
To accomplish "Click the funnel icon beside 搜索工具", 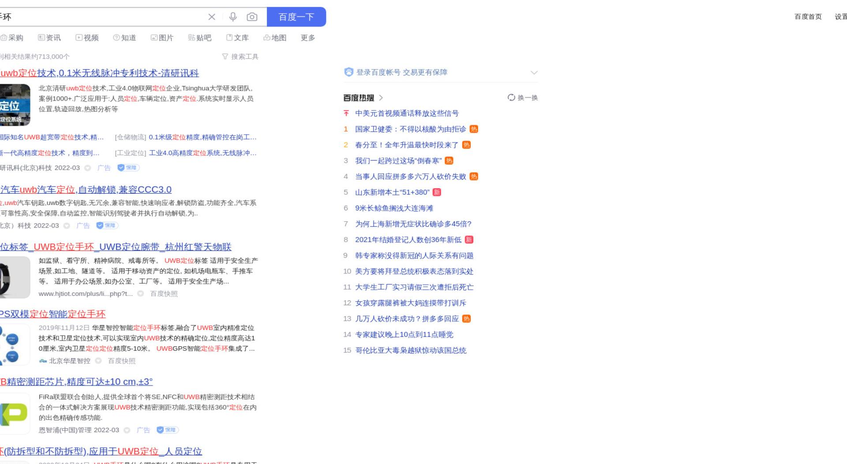I will click(225, 56).
